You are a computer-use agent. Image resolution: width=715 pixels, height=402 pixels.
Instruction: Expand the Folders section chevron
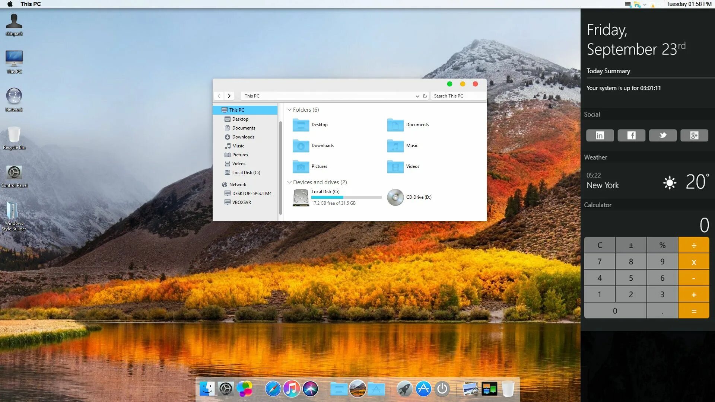click(x=289, y=109)
